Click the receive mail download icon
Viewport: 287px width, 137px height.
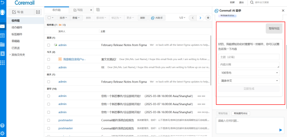click(x=38, y=12)
